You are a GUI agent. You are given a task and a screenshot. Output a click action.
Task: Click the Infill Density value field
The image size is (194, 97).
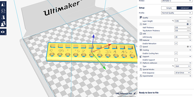pos(182,37)
